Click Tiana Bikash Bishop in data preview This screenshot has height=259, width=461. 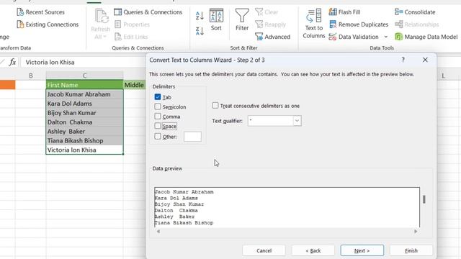[184, 223]
